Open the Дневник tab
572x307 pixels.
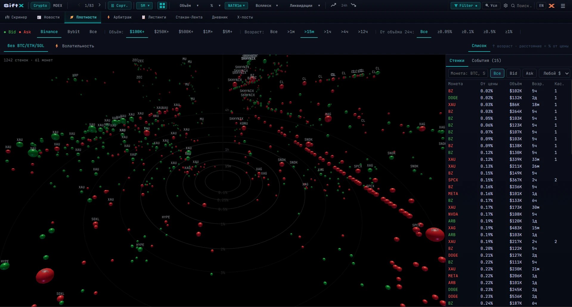click(220, 17)
